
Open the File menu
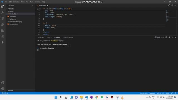tap(6, 2)
